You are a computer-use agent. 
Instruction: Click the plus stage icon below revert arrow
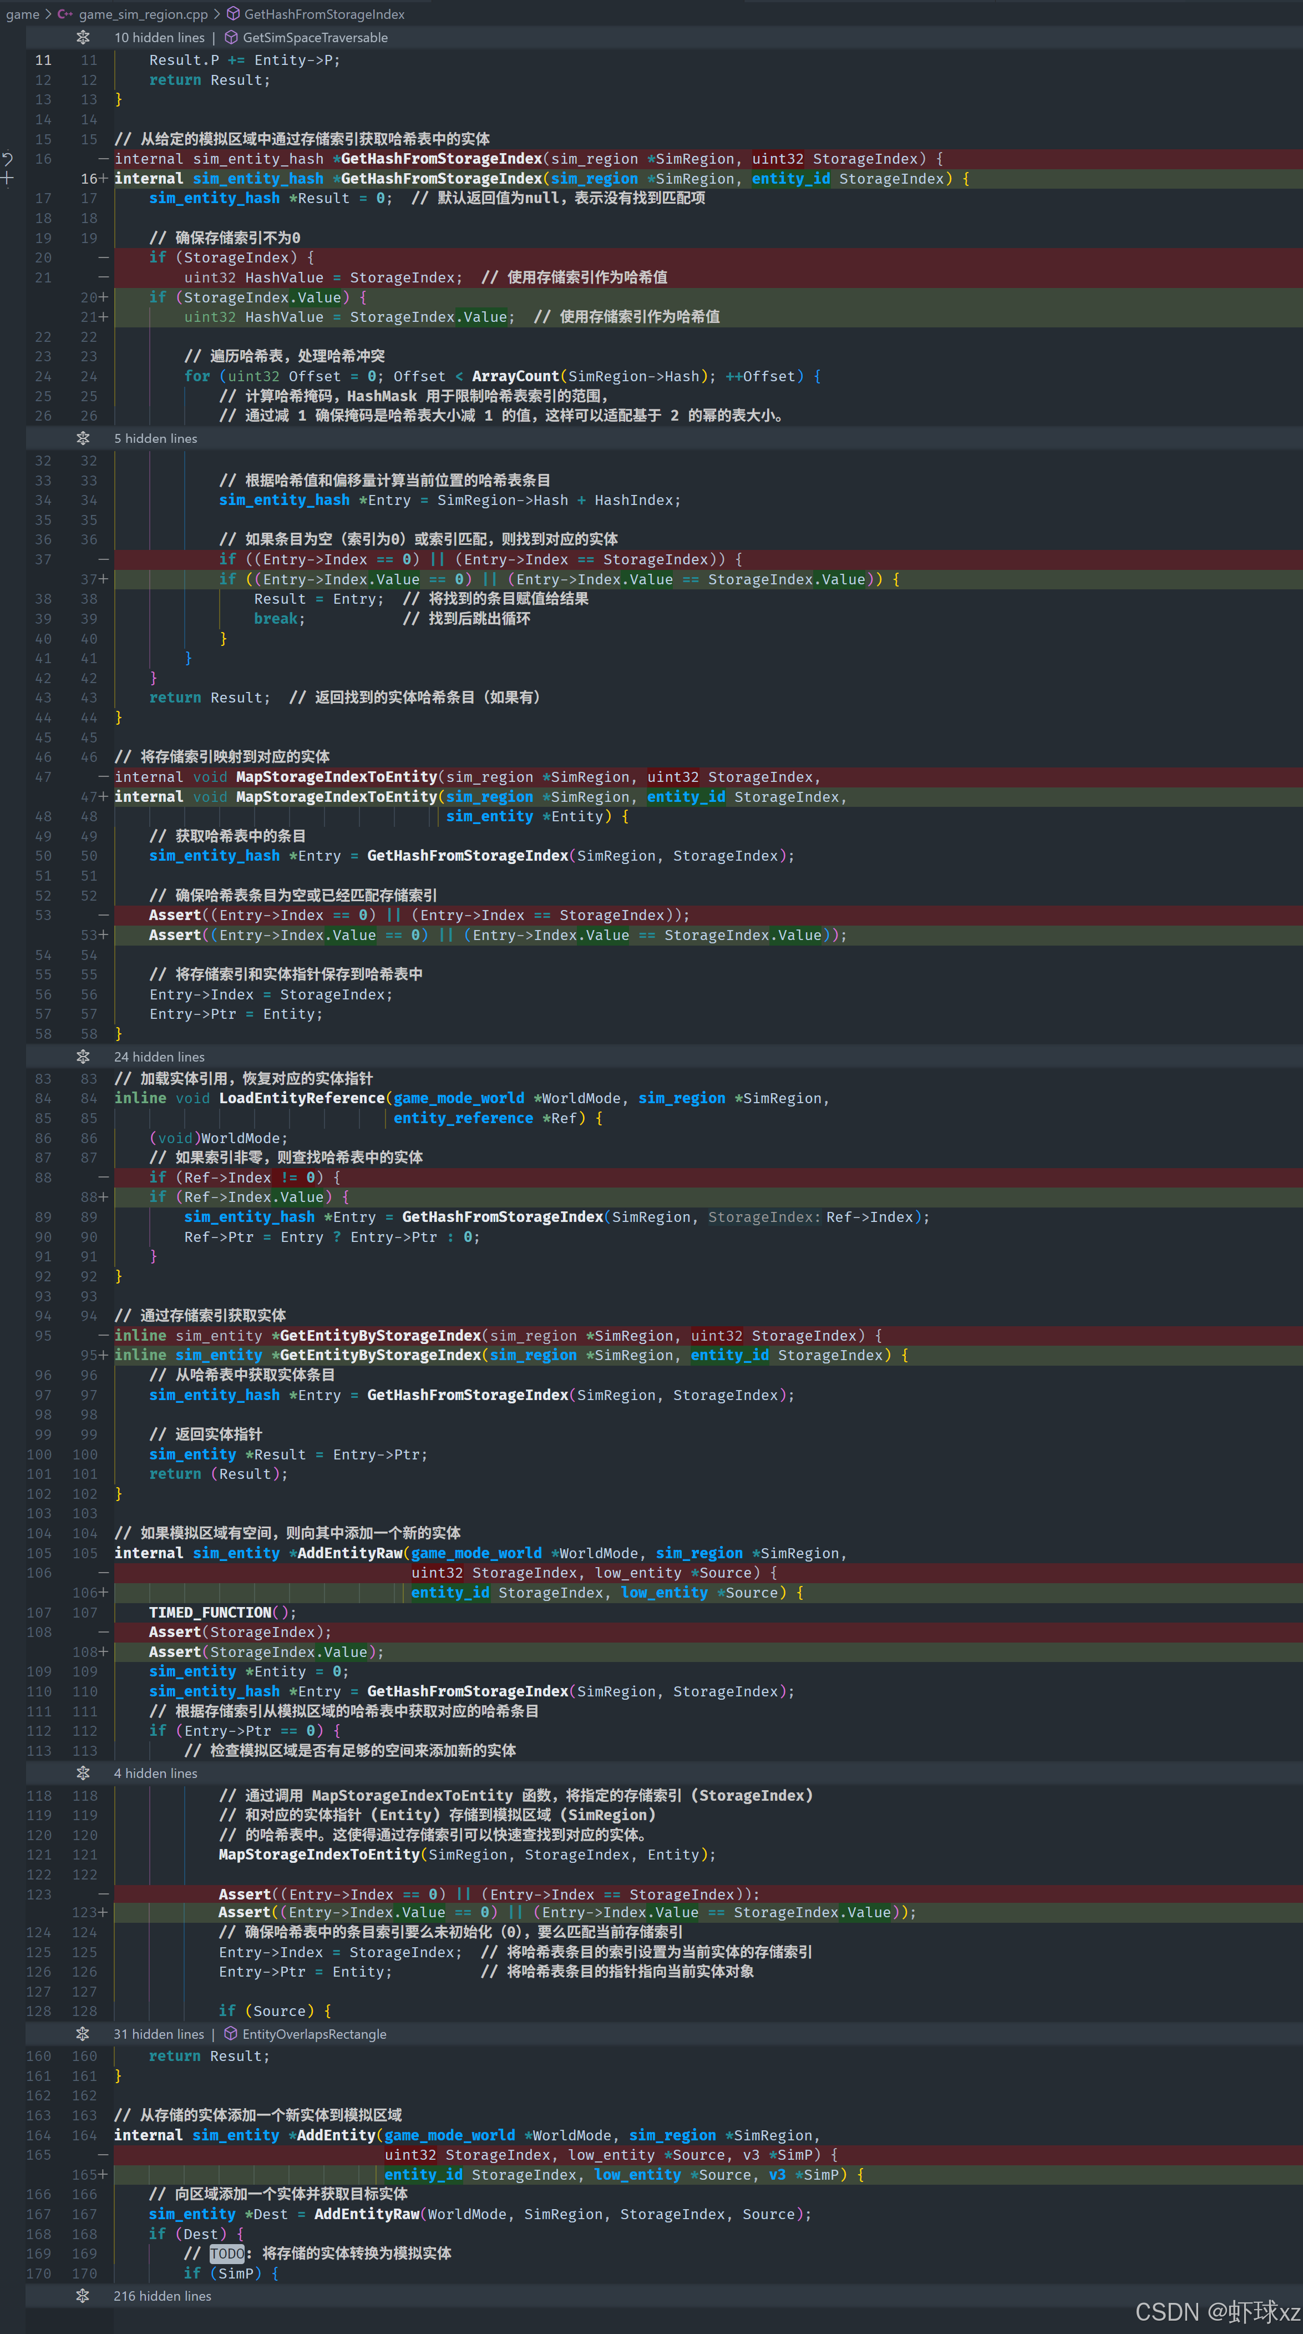pyautogui.click(x=7, y=179)
